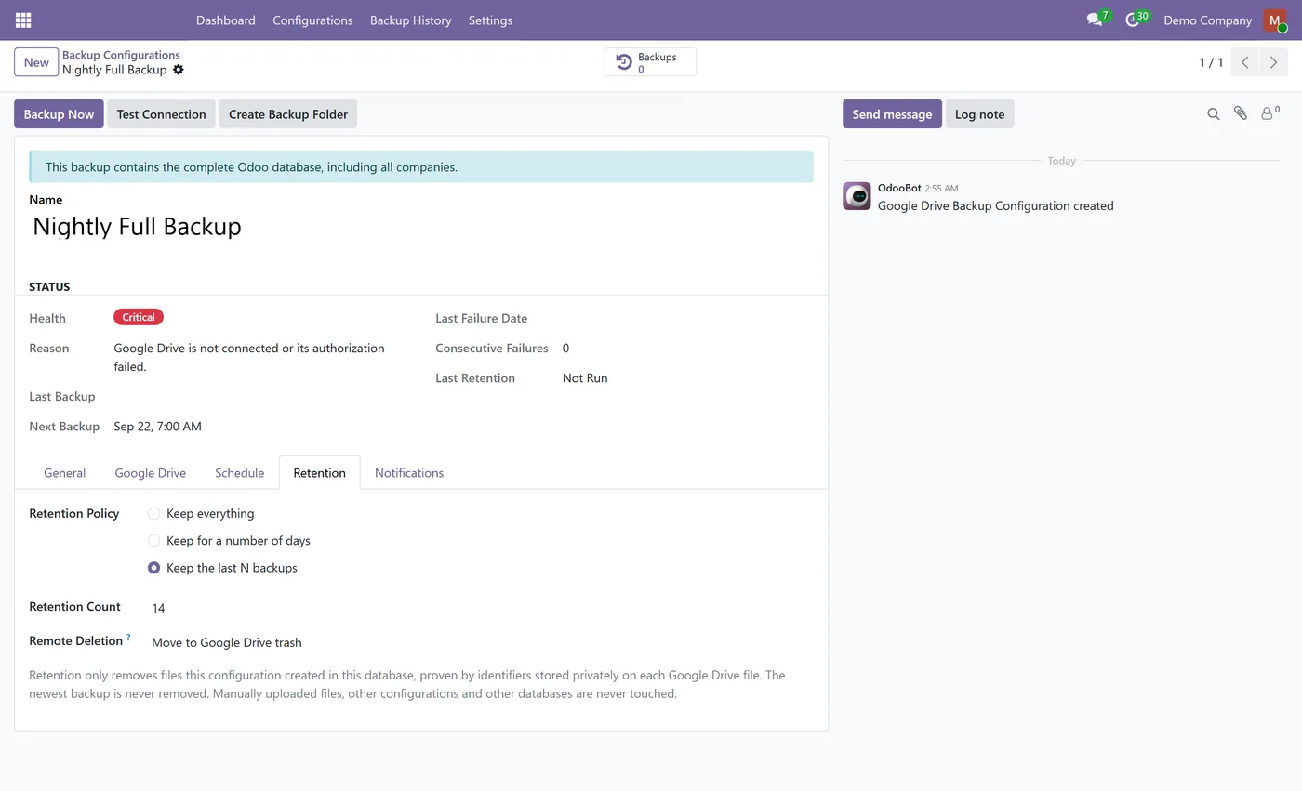
Task: Click the OdooBot author name
Action: click(x=899, y=188)
